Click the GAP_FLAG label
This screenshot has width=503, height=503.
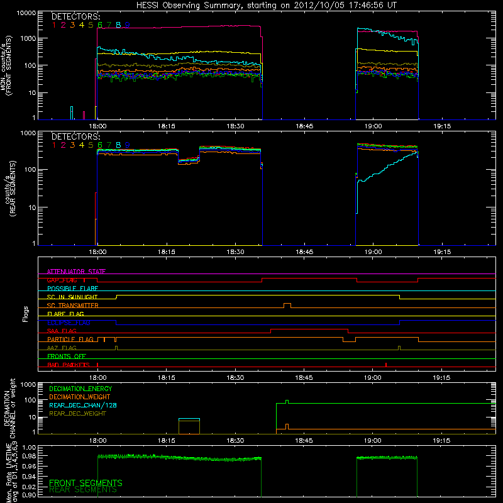pyautogui.click(x=62, y=280)
